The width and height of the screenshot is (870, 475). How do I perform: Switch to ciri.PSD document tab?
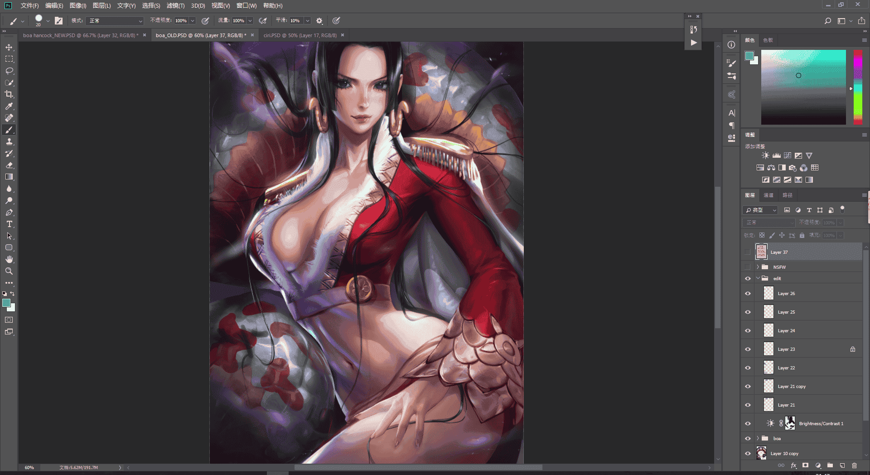coord(300,35)
